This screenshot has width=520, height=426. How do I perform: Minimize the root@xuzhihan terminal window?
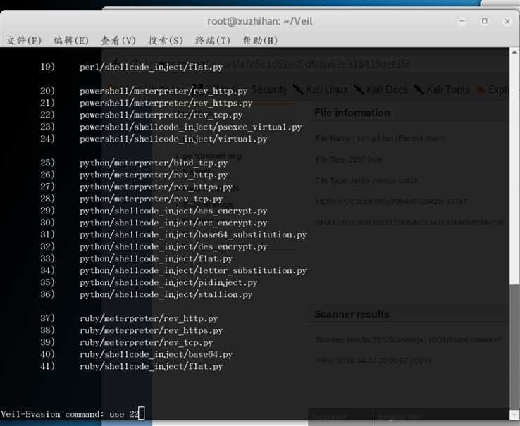(x=462, y=21)
